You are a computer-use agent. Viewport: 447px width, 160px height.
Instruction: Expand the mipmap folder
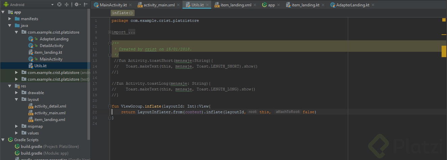pyautogui.click(x=17, y=126)
